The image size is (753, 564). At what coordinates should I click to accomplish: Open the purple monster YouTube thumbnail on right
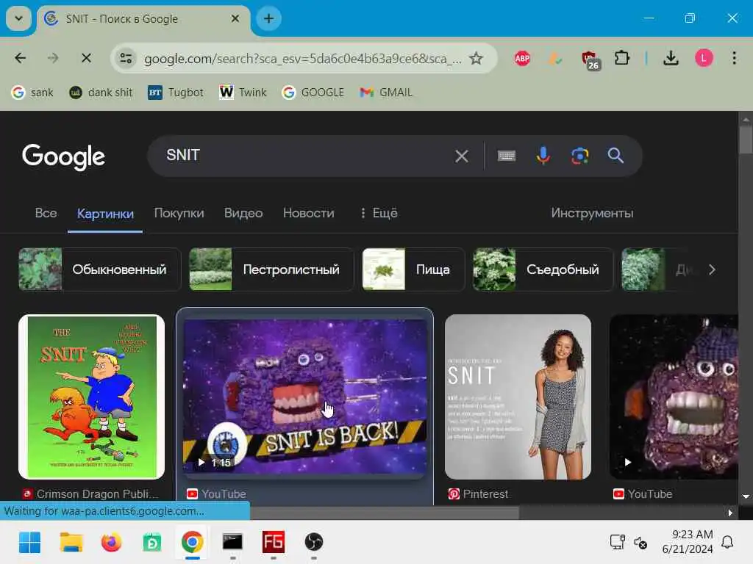(674, 397)
